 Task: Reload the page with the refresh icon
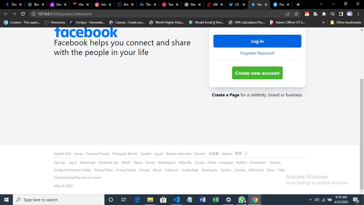[x=23, y=14]
